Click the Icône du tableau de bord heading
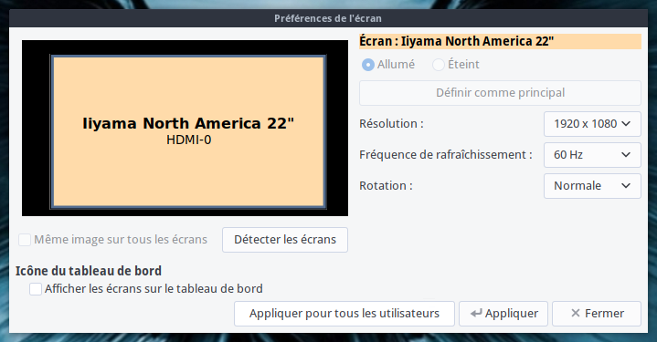The height and width of the screenshot is (342, 657). 89,271
